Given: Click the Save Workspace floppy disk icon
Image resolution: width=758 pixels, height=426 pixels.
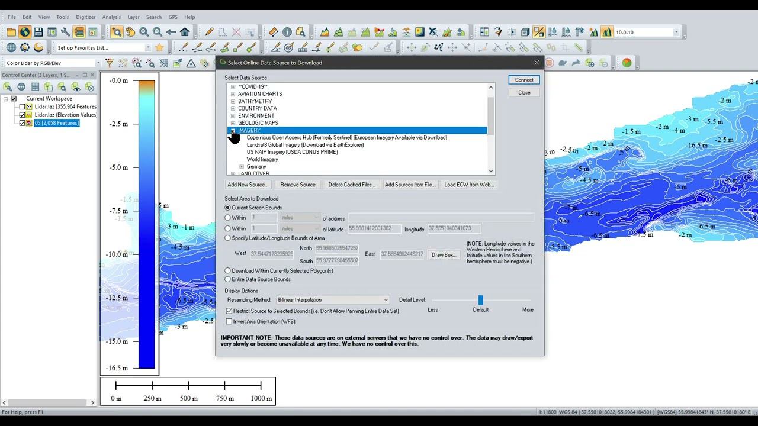Looking at the screenshot, I should (38, 32).
